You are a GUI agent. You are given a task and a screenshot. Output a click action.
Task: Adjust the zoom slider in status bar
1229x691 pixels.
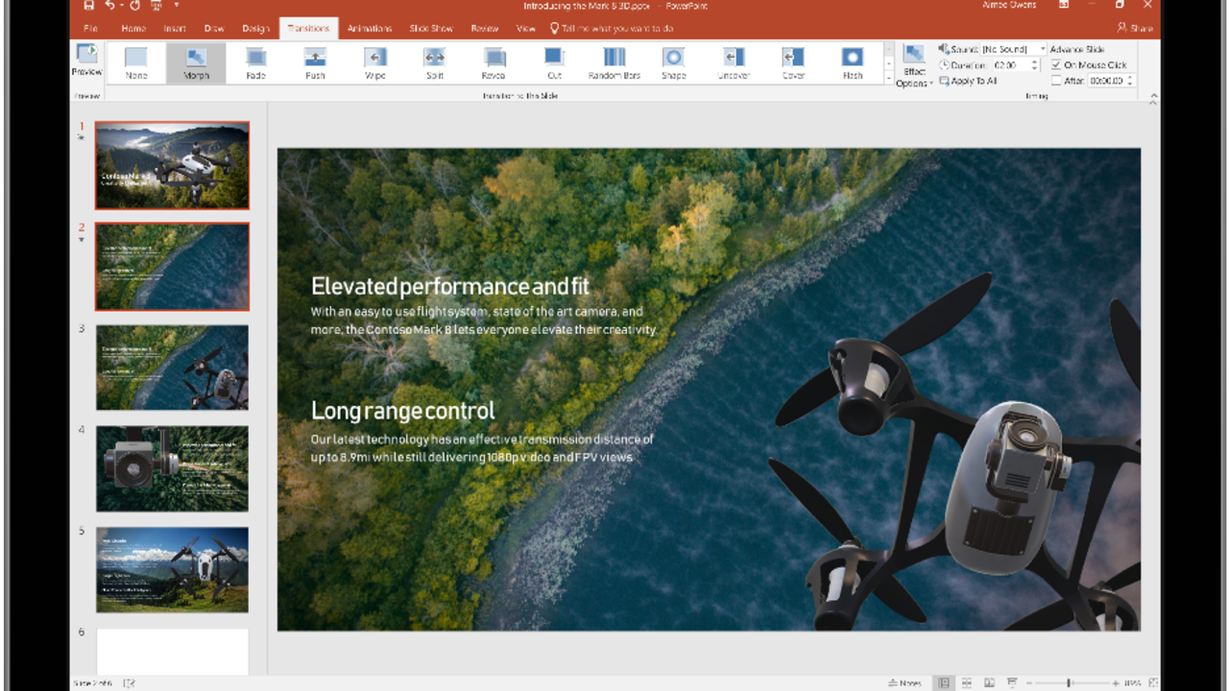1070,682
